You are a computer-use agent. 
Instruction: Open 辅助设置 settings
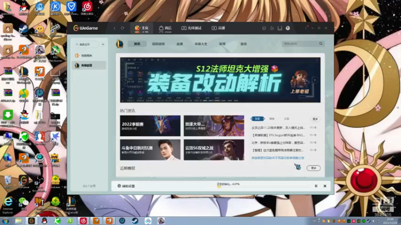[x=126, y=186]
